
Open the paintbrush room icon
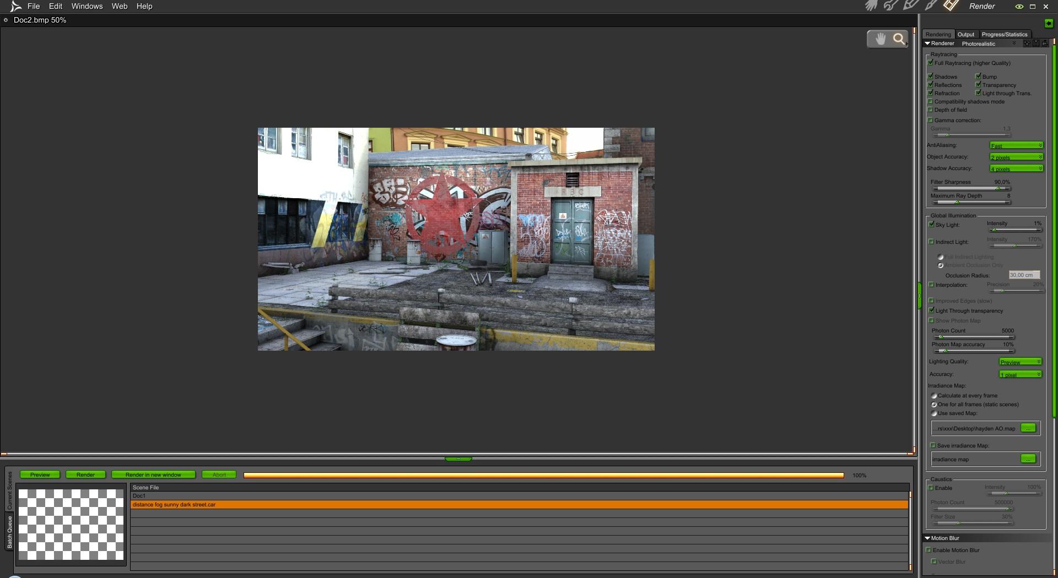931,6
